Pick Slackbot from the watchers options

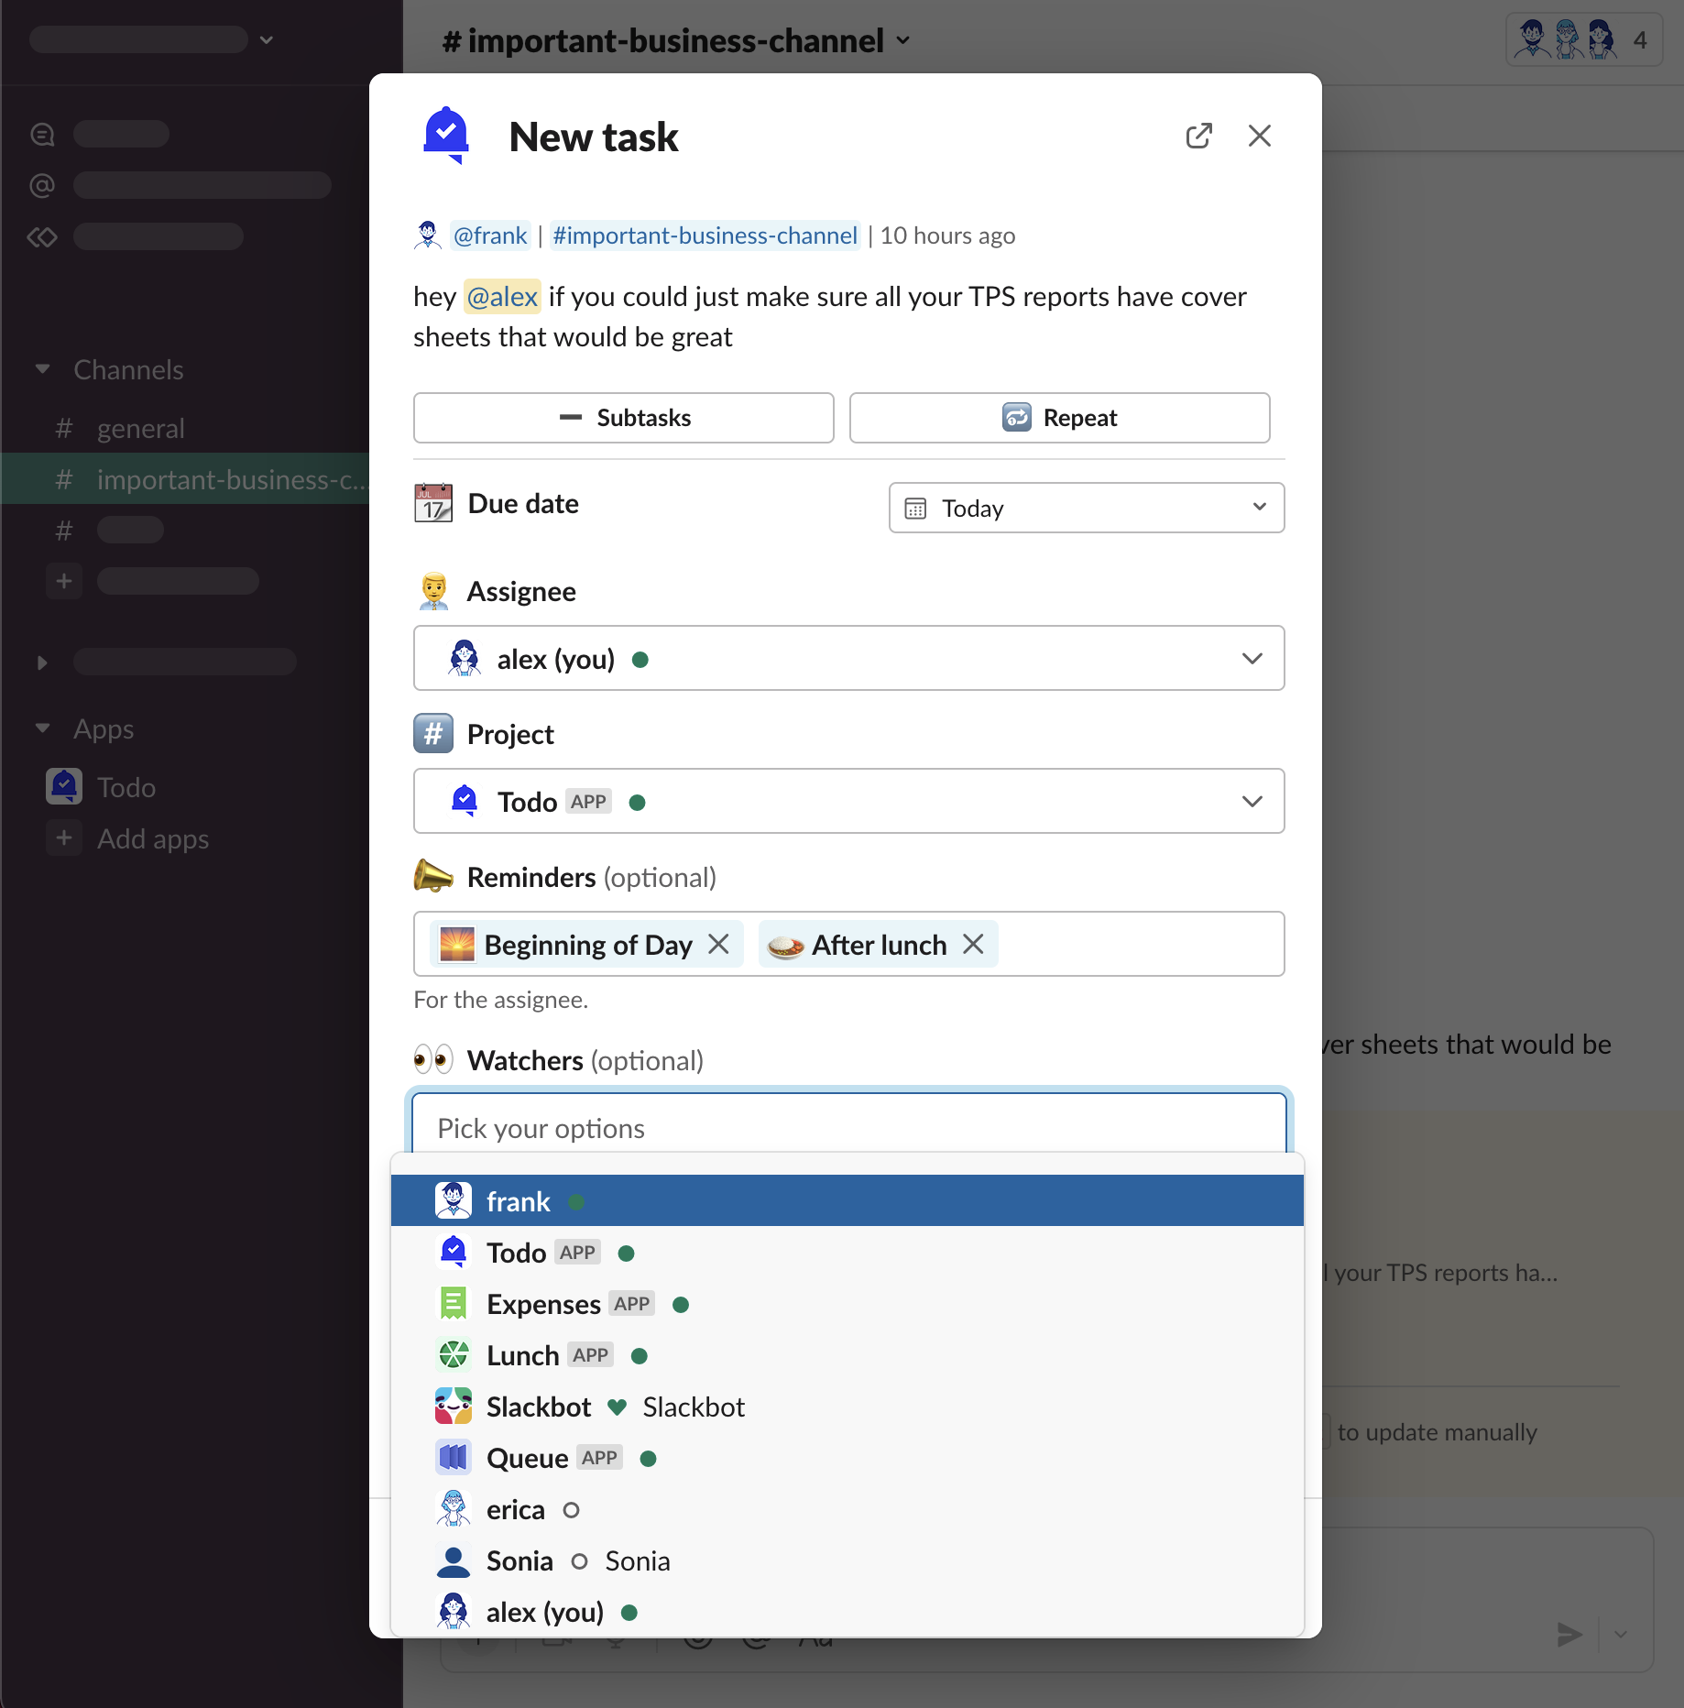(x=539, y=1407)
